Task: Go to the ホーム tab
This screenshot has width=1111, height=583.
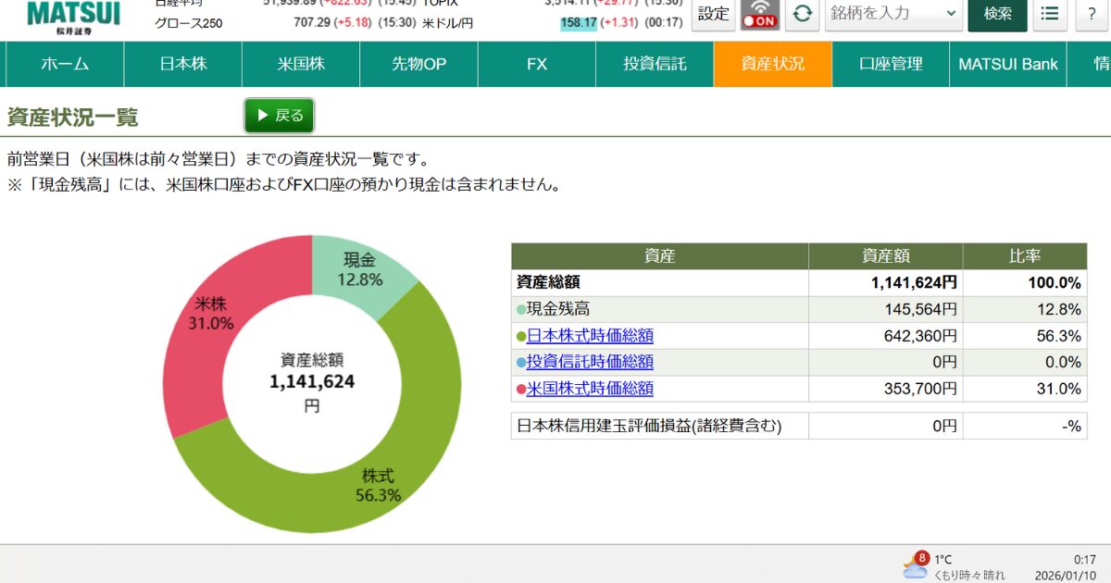Action: pyautogui.click(x=65, y=64)
